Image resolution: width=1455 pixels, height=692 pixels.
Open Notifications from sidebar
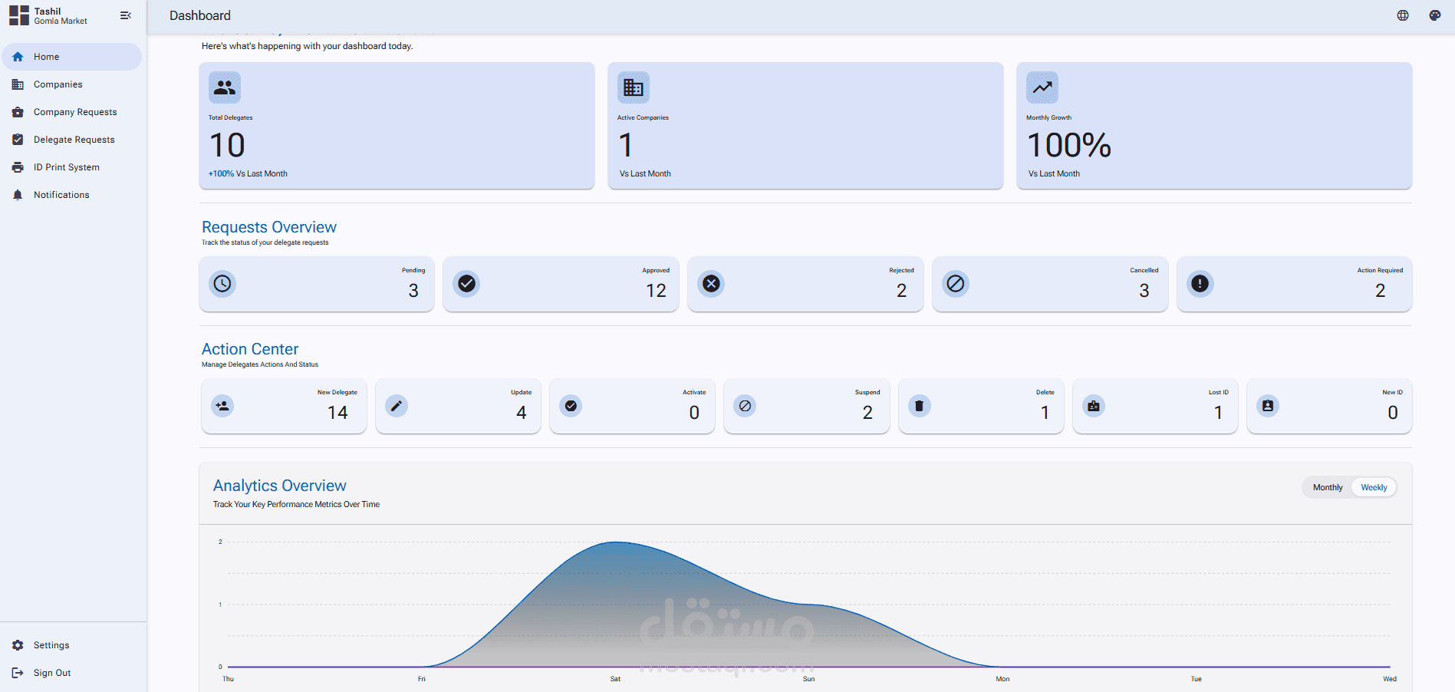point(71,195)
